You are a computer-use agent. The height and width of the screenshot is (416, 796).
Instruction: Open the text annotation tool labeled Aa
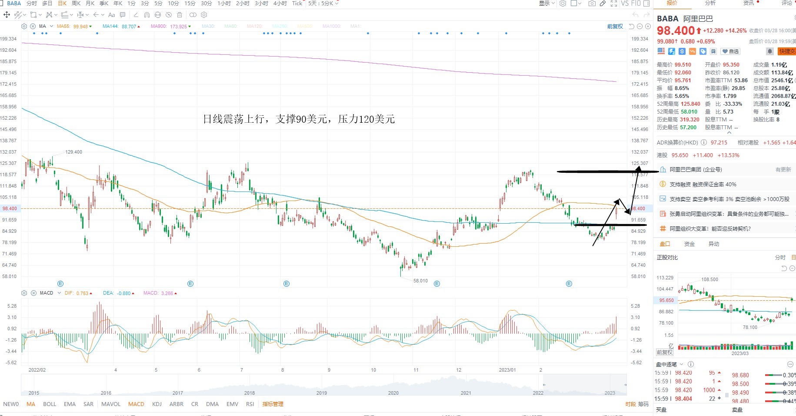click(111, 15)
